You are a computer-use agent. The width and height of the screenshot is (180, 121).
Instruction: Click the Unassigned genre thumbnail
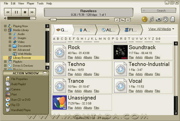[x=59, y=102]
